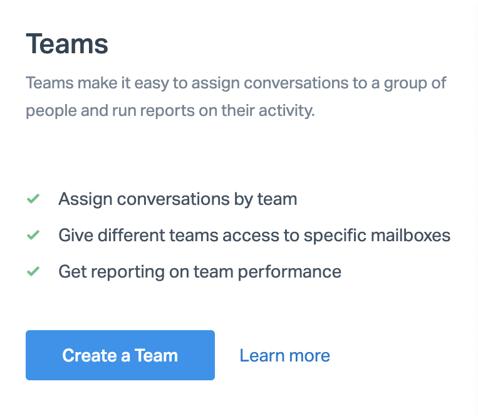This screenshot has height=416, width=478.
Task: Click the checkmark beside "Get reporting on team performance"
Action: click(x=33, y=272)
